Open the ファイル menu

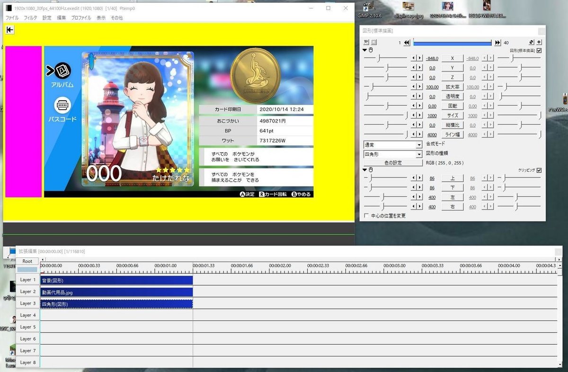point(12,18)
